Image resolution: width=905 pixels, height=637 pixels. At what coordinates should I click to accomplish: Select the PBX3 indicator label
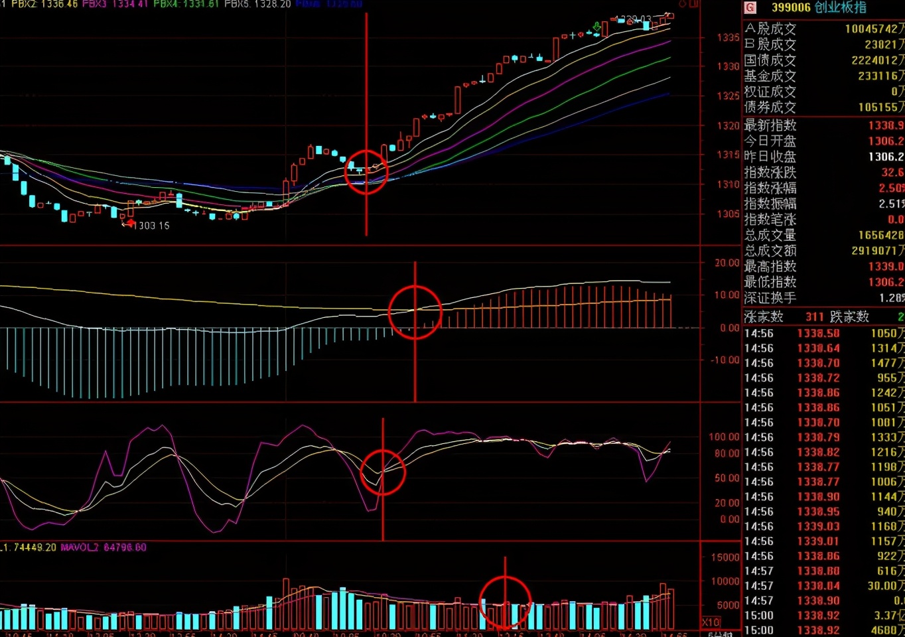click(x=91, y=4)
